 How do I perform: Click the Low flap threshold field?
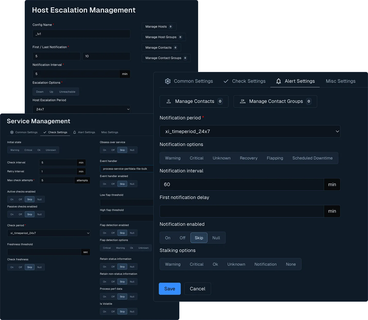point(127,203)
